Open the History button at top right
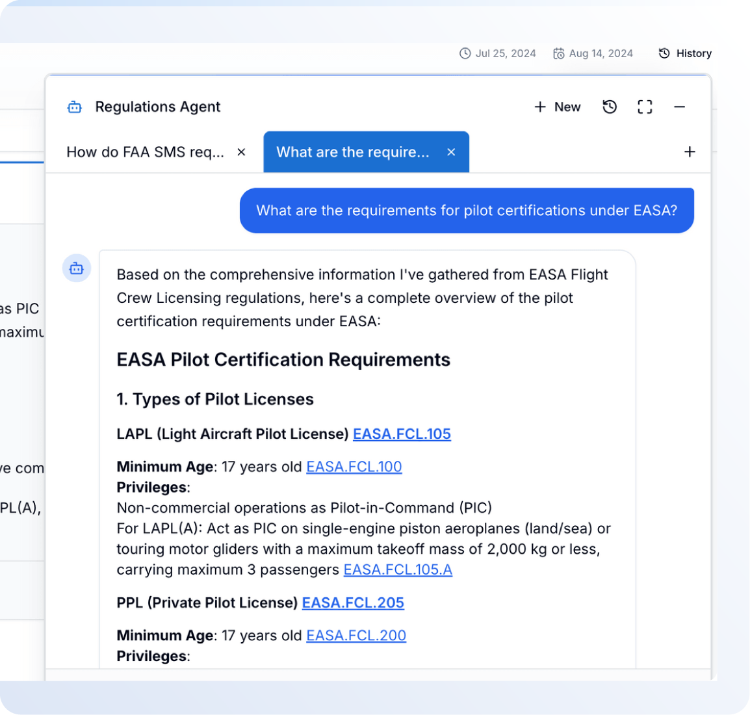Screen dimensions: 750x715 tap(685, 53)
